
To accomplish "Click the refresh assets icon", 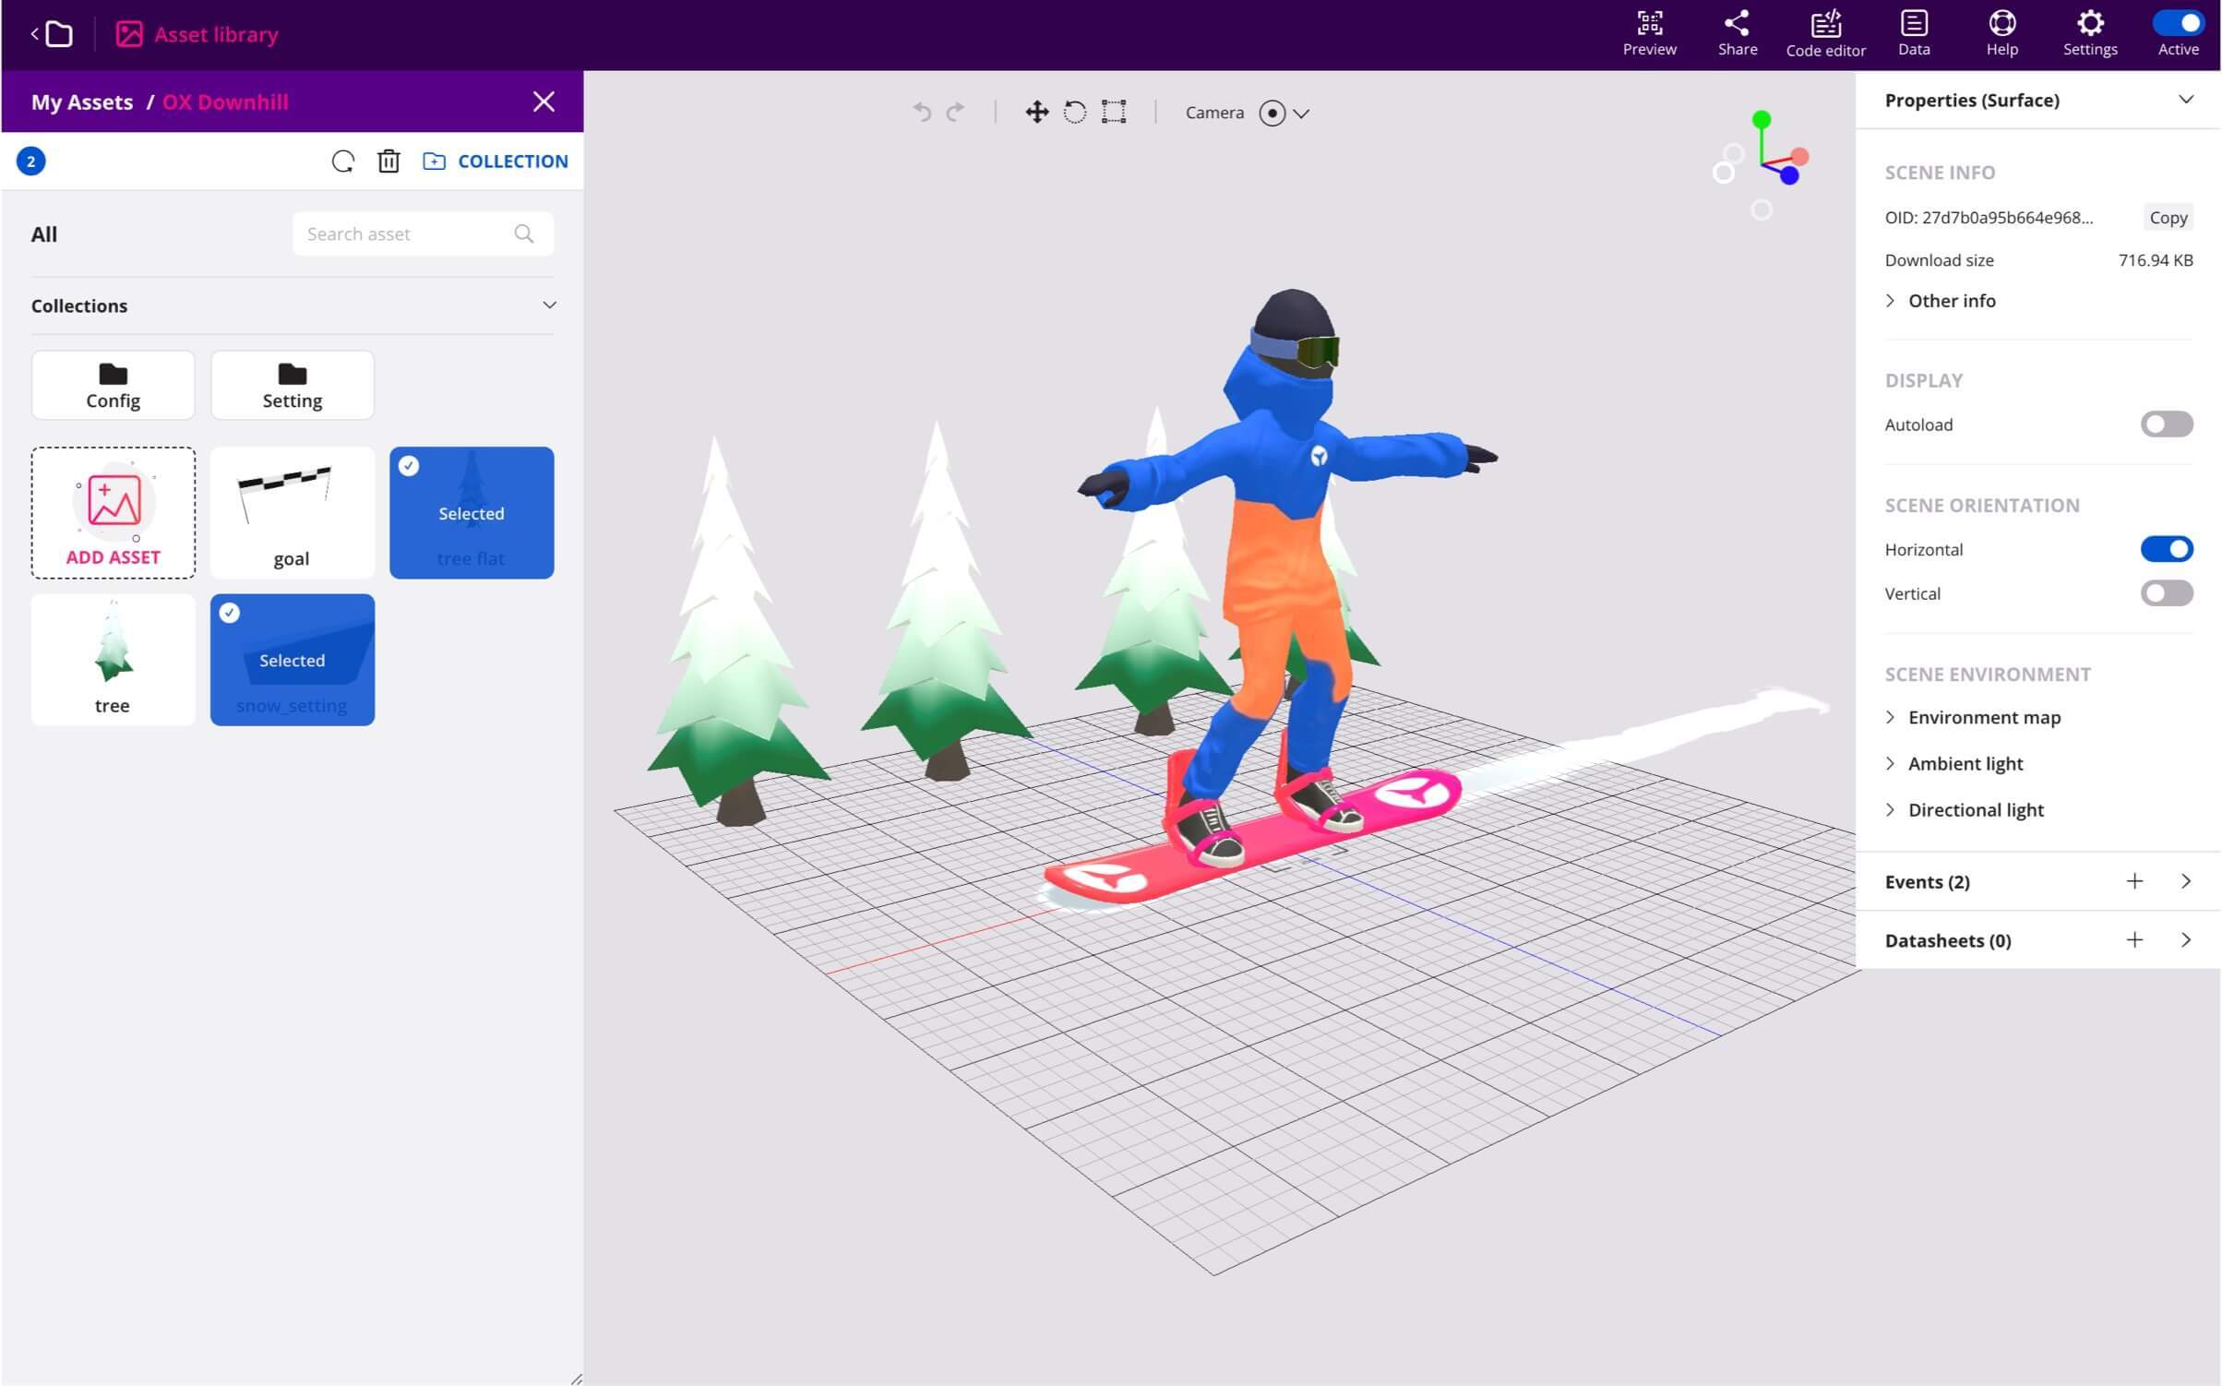I will (x=342, y=161).
